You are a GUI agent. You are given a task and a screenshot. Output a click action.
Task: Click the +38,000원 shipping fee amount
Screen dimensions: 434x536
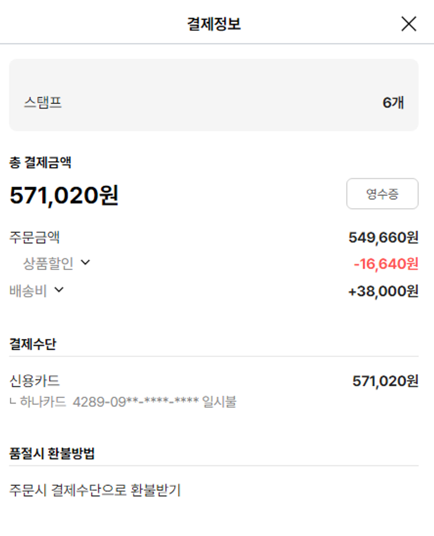point(383,291)
